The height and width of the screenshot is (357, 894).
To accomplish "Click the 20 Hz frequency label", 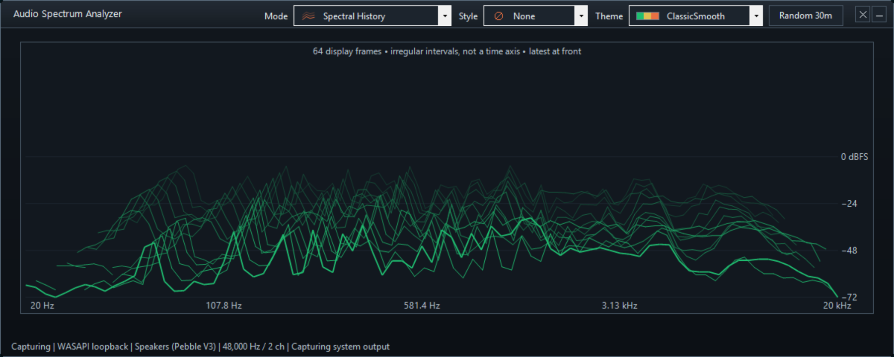I will tap(42, 305).
